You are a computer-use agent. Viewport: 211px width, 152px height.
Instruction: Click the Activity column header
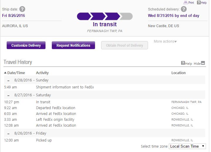(x=42, y=73)
